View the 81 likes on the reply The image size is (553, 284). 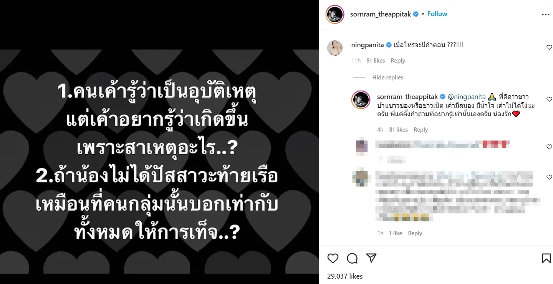coord(398,130)
